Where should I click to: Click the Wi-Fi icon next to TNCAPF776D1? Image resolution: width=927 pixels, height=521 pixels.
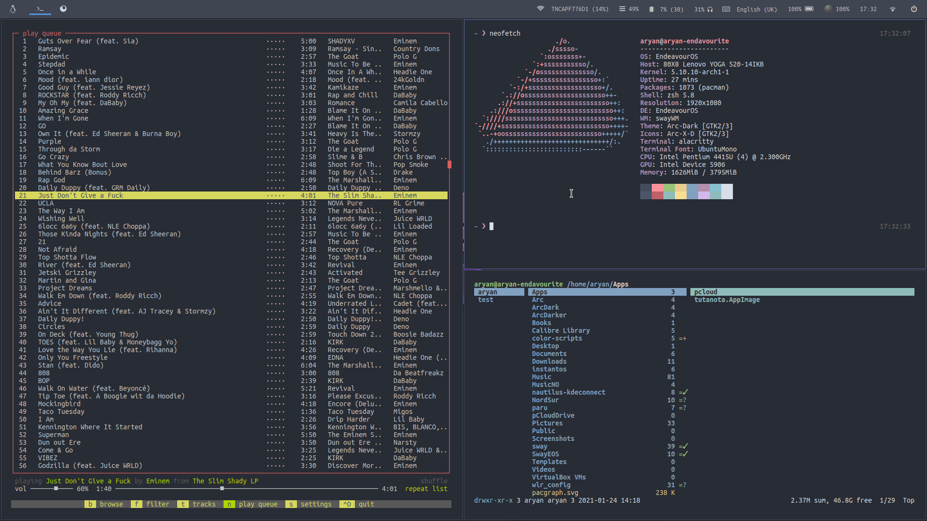click(541, 9)
